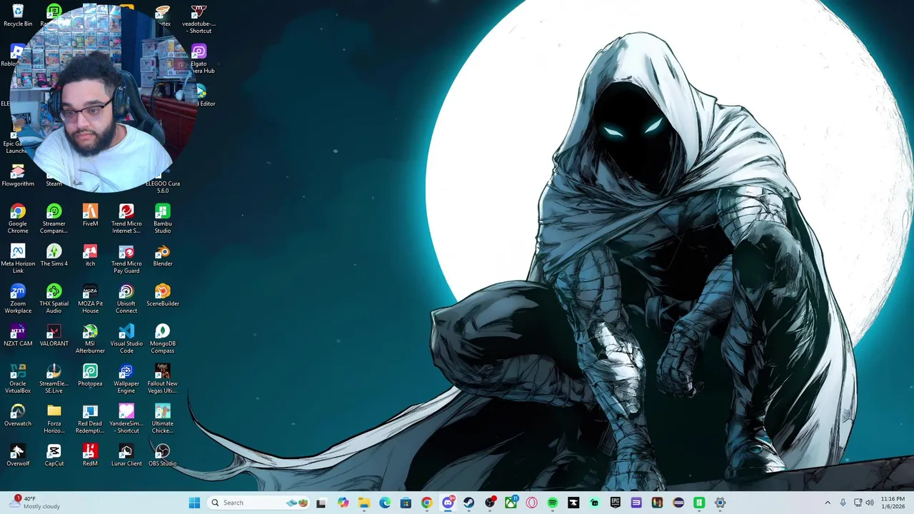Launch Copilot from the taskbar

[343, 503]
